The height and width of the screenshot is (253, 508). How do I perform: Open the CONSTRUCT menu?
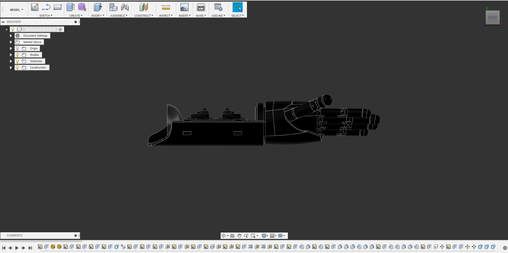coord(144,16)
